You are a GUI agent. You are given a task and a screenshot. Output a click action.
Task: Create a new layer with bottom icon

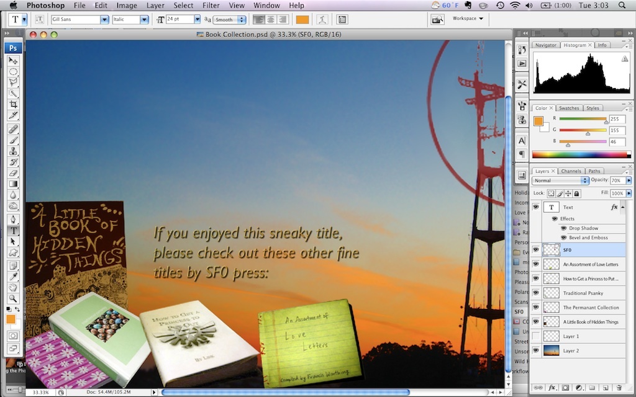[x=605, y=388]
